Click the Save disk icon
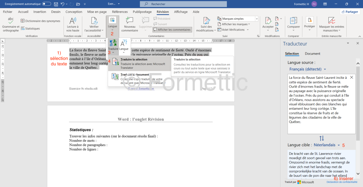This screenshot has height=187, width=363. (x=56, y=4)
